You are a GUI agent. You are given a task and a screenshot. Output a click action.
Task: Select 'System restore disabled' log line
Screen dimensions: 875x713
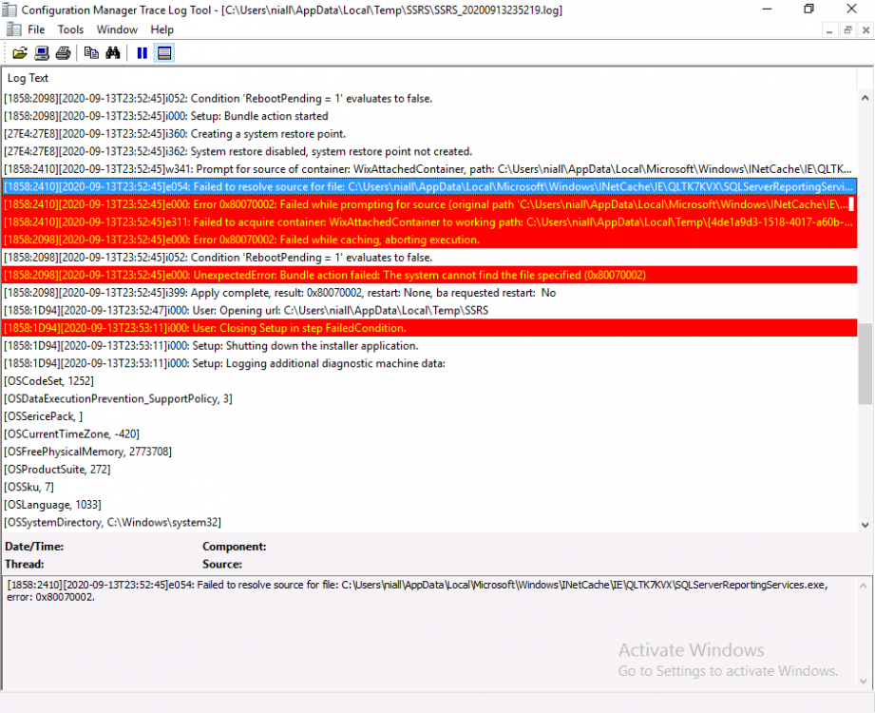(429, 151)
